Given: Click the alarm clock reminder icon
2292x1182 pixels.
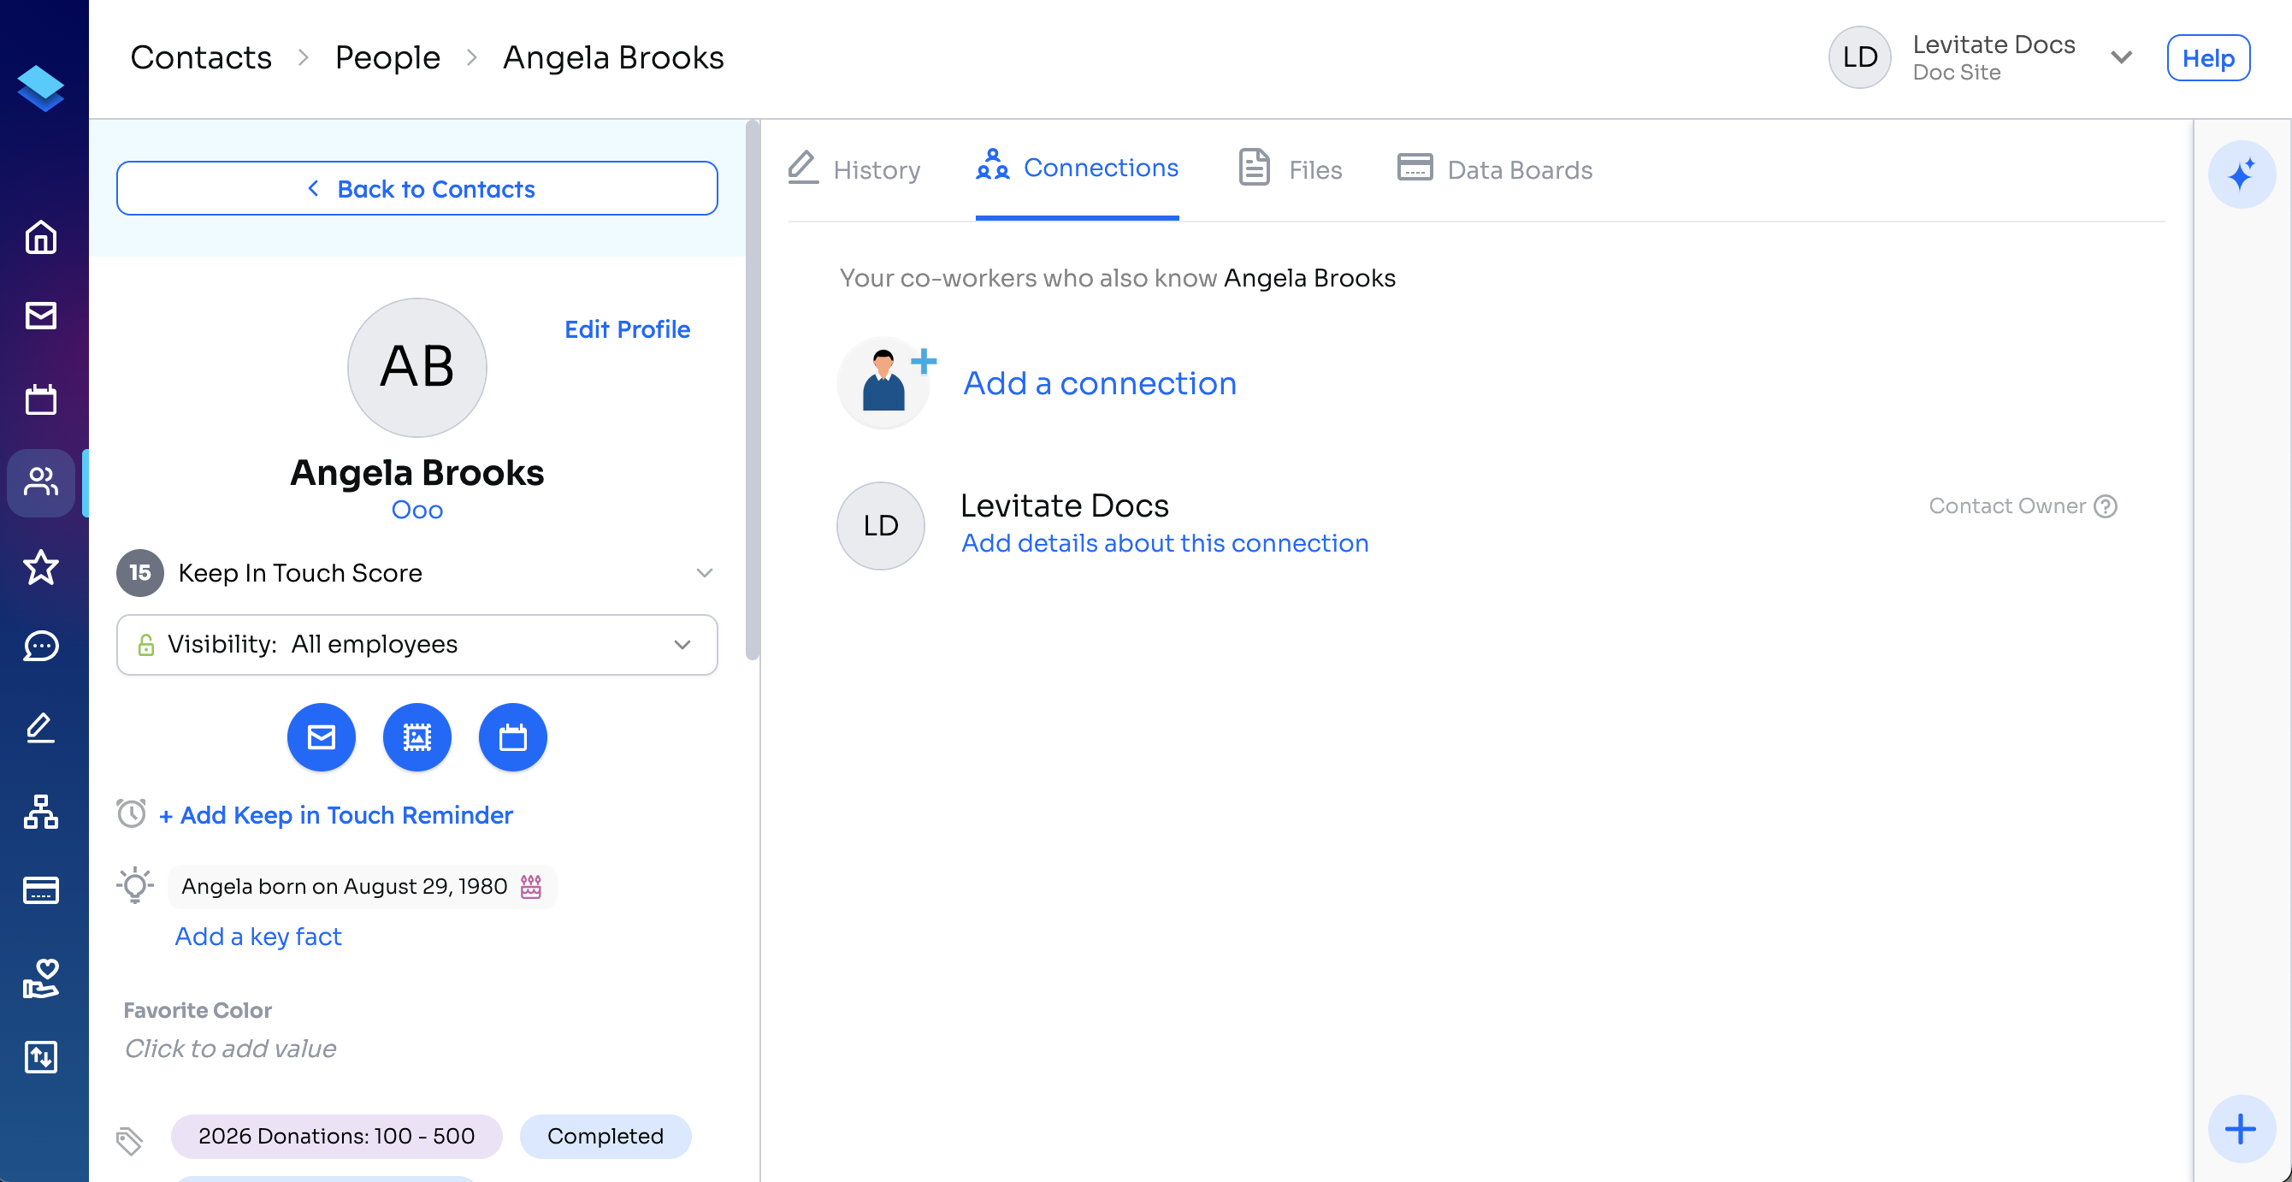Looking at the screenshot, I should (x=131, y=813).
